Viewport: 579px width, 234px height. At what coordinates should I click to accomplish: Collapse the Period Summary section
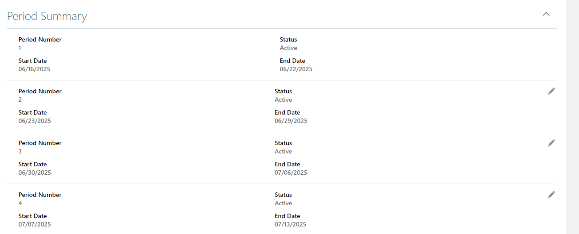pyautogui.click(x=546, y=14)
